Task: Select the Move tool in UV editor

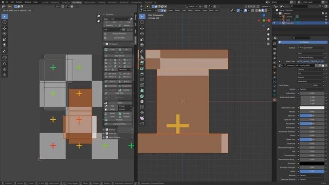Action: tap(5, 28)
